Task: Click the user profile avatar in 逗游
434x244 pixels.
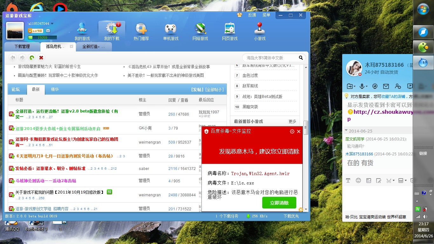Action: (x=15, y=31)
